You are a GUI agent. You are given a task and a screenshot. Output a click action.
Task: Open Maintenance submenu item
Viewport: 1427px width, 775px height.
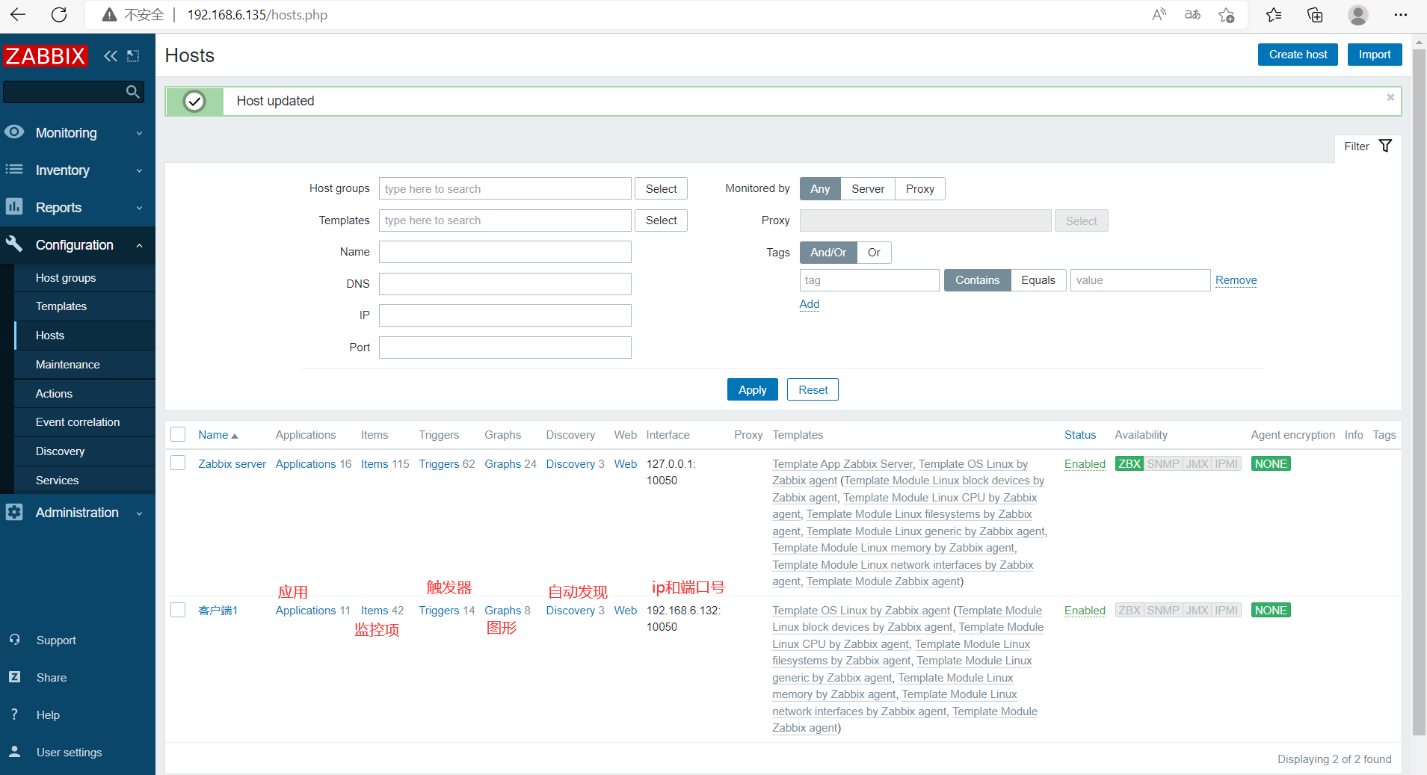(84, 365)
